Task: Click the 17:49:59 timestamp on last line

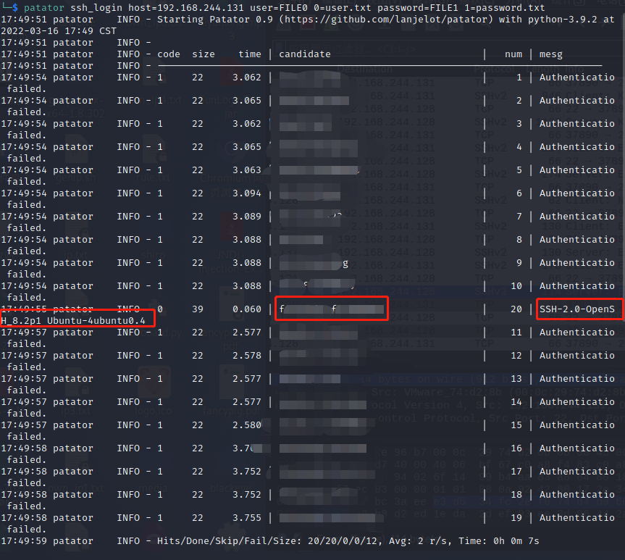Action: [x=24, y=541]
